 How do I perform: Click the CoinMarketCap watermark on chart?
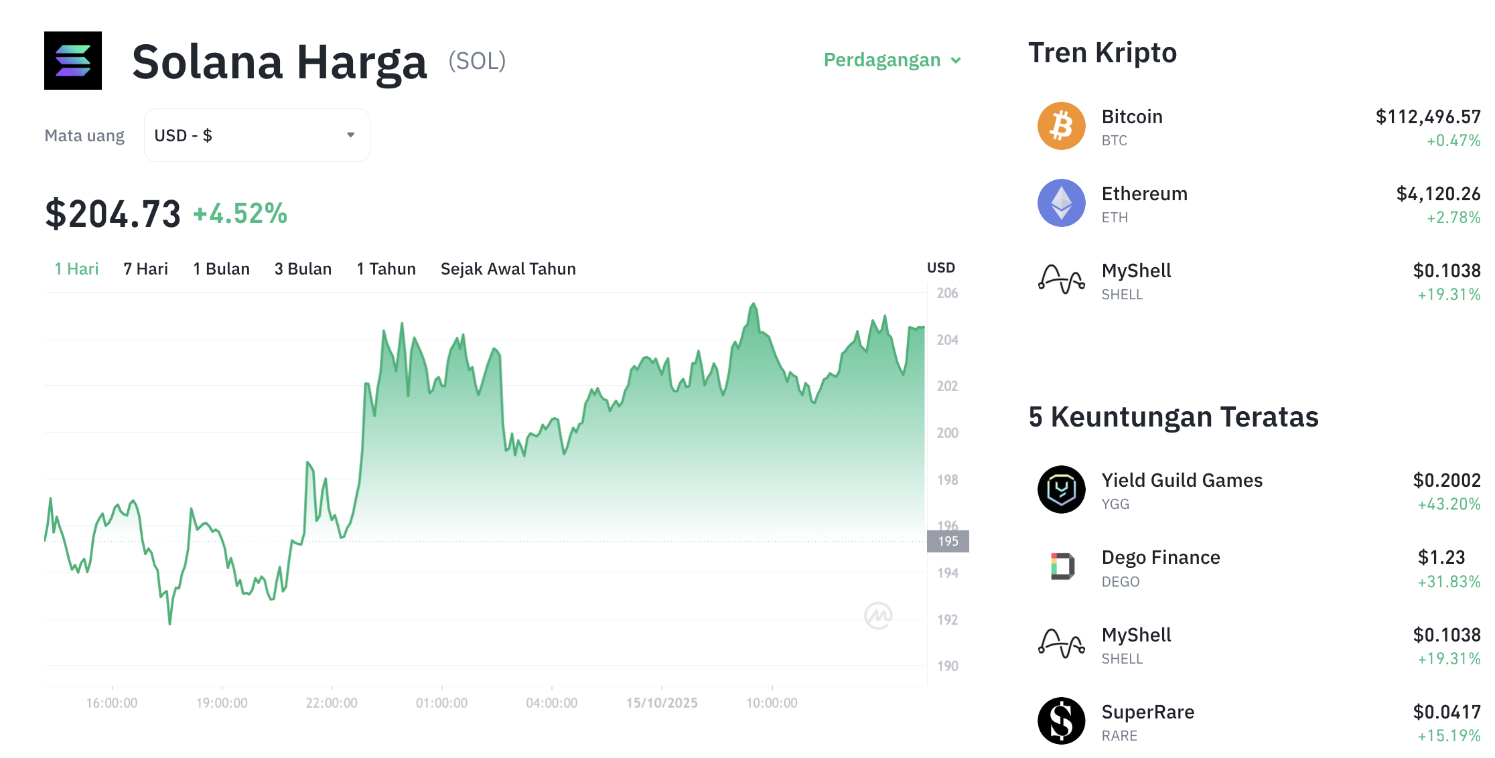(x=877, y=615)
